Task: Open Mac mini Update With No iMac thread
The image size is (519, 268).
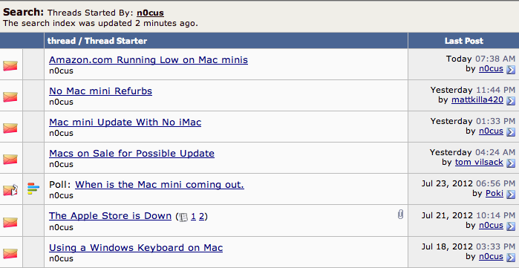Action: [x=125, y=122]
